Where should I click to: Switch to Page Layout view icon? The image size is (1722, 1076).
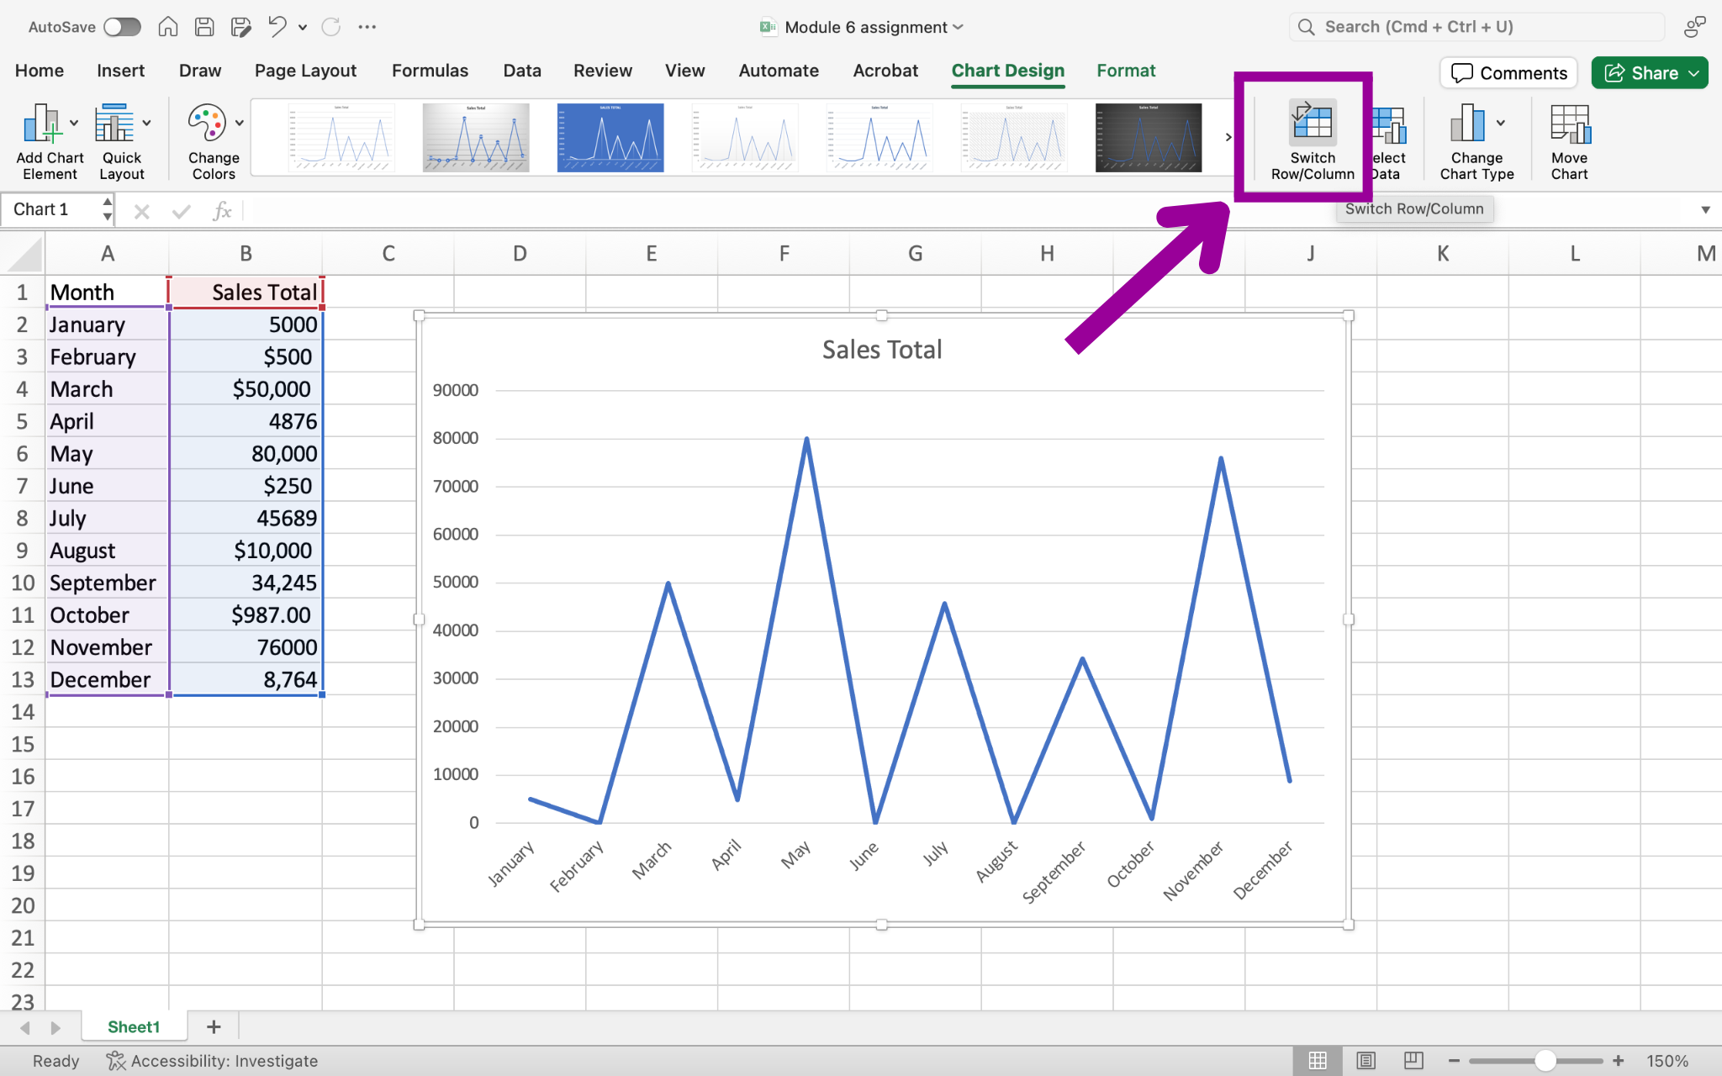point(1366,1061)
